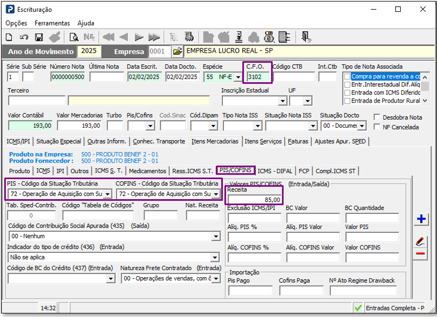Enable the Desdobra Nota checkbox
The height and width of the screenshot is (317, 437).
coord(378,117)
